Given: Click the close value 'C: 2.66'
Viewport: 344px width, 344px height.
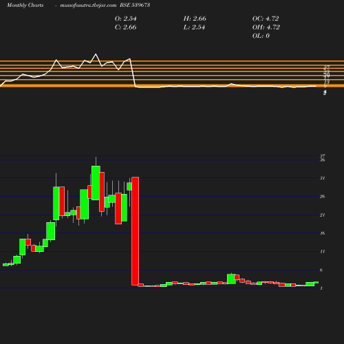Looking at the screenshot, I should pyautogui.click(x=126, y=28).
